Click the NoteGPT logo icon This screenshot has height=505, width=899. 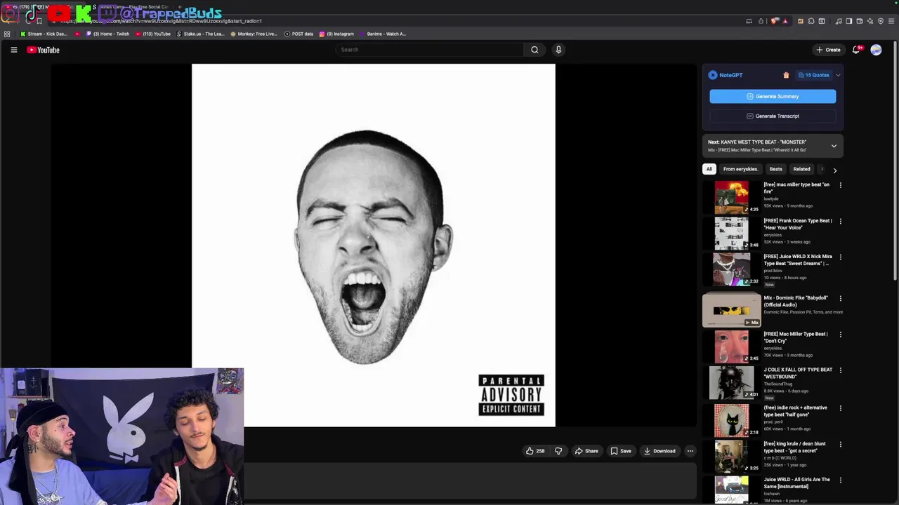click(x=713, y=75)
